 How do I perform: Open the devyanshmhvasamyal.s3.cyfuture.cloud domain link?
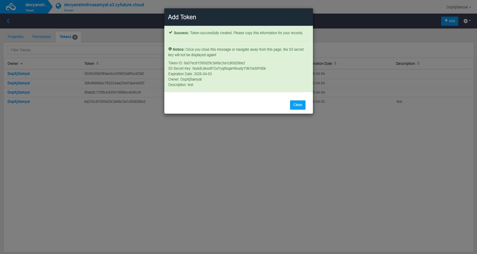[x=104, y=5]
